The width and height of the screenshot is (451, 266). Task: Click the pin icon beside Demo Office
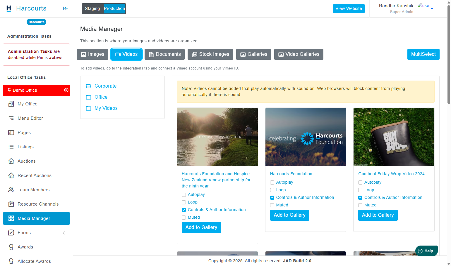9,90
